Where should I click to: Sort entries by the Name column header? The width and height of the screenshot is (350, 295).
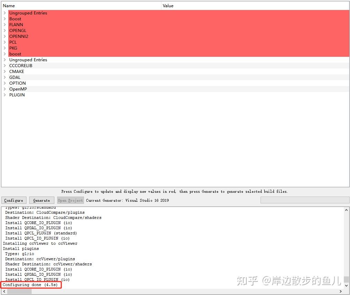point(81,6)
